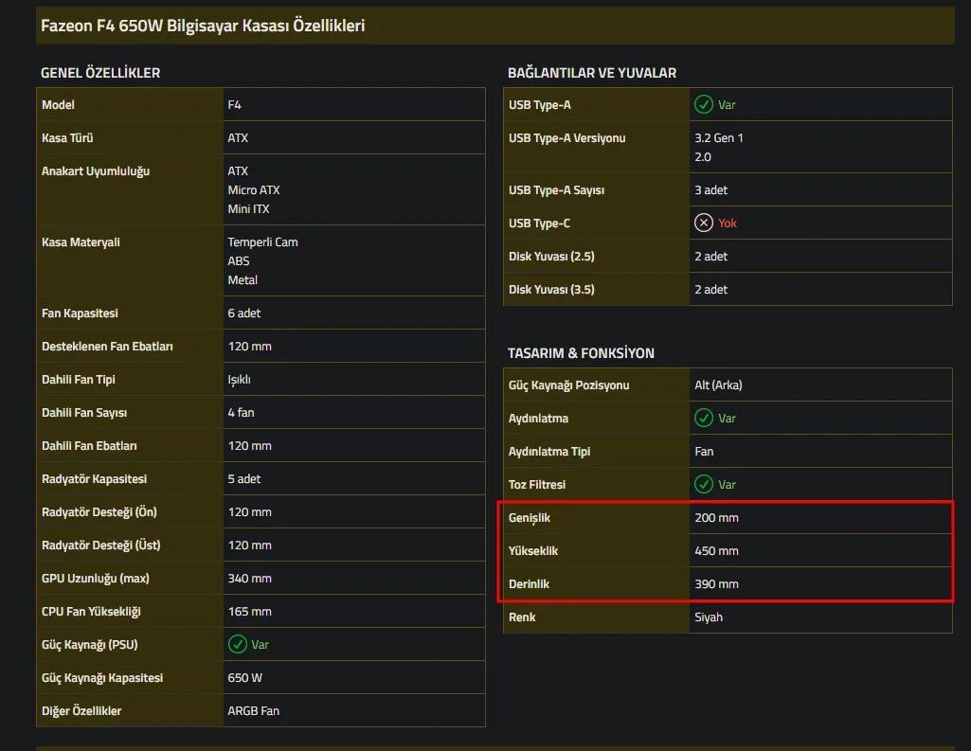The height and width of the screenshot is (751, 971).
Task: Select the page title 'Fazeon F4 650W Bilgisayar Kasası Özellikleri'
Action: (x=203, y=26)
